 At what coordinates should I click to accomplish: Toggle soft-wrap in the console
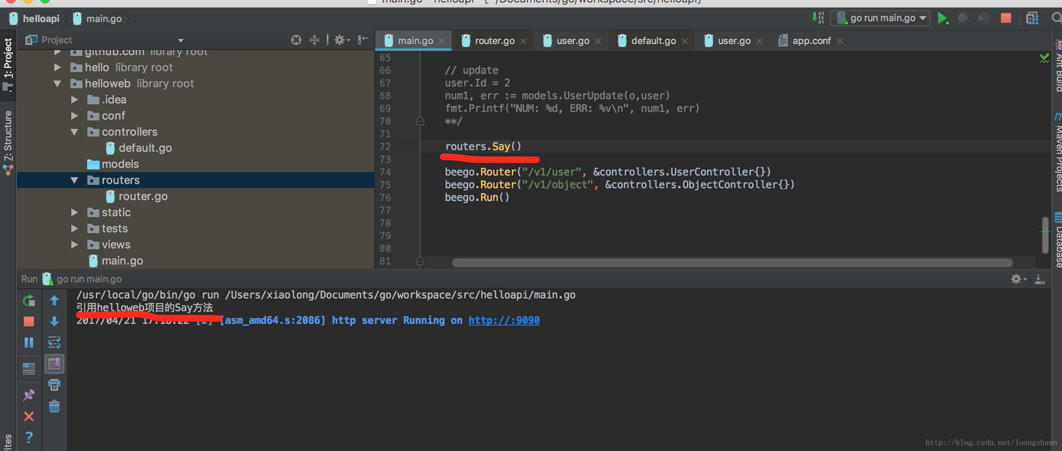pyautogui.click(x=54, y=342)
